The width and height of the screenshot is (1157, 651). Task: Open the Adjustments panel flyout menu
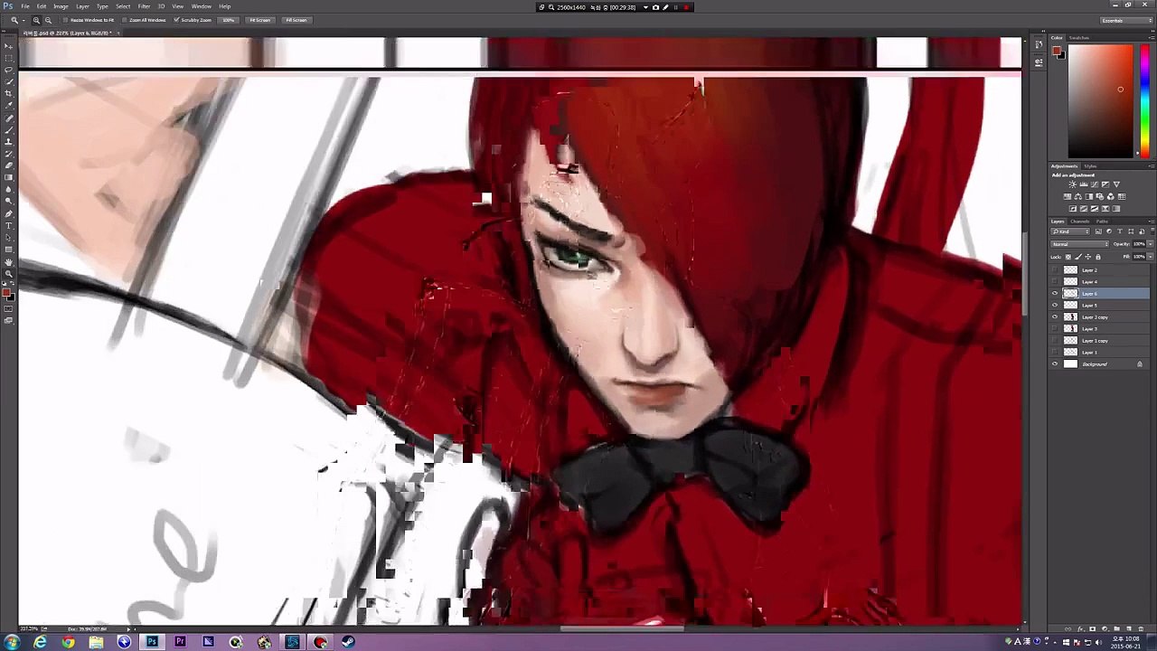[x=1152, y=166]
